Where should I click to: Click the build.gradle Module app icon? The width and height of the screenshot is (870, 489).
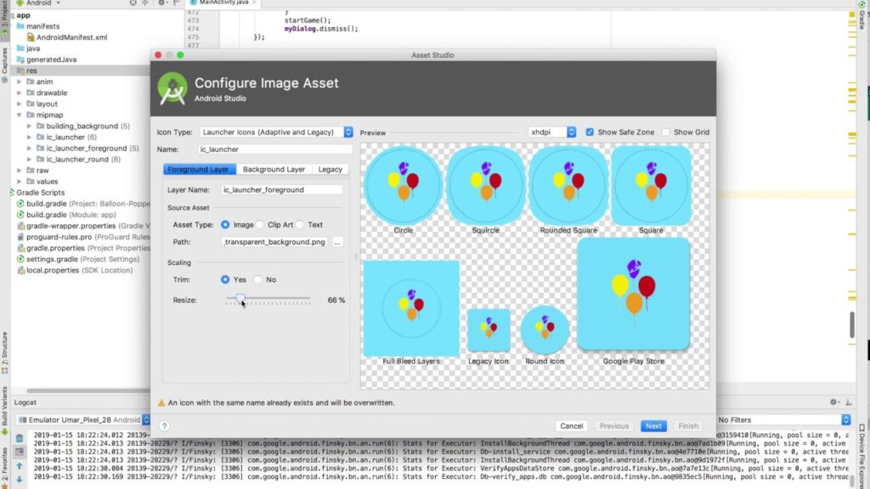click(20, 215)
